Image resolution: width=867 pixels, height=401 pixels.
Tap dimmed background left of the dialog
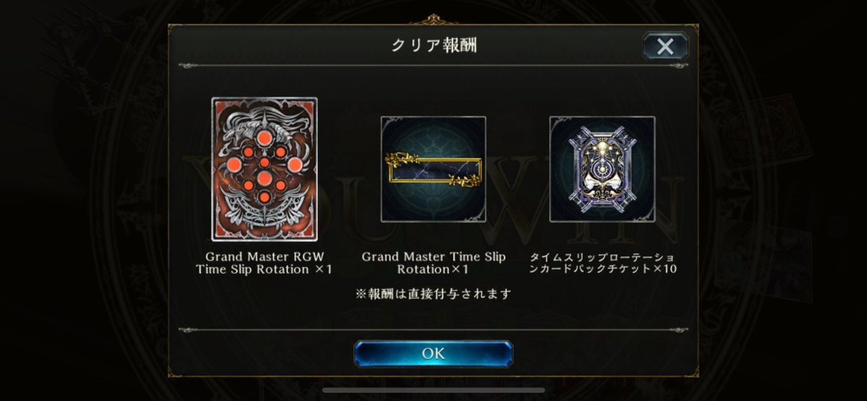click(x=83, y=202)
